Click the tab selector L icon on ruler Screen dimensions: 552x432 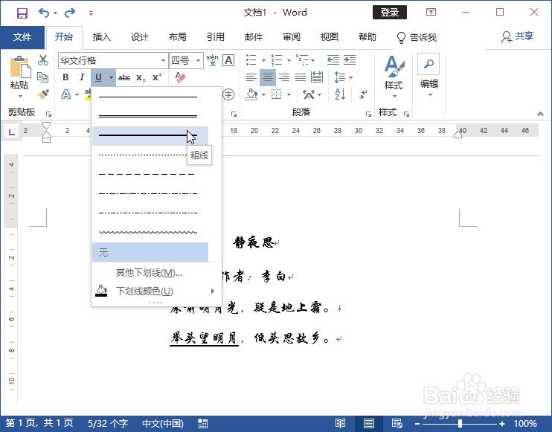pyautogui.click(x=12, y=132)
